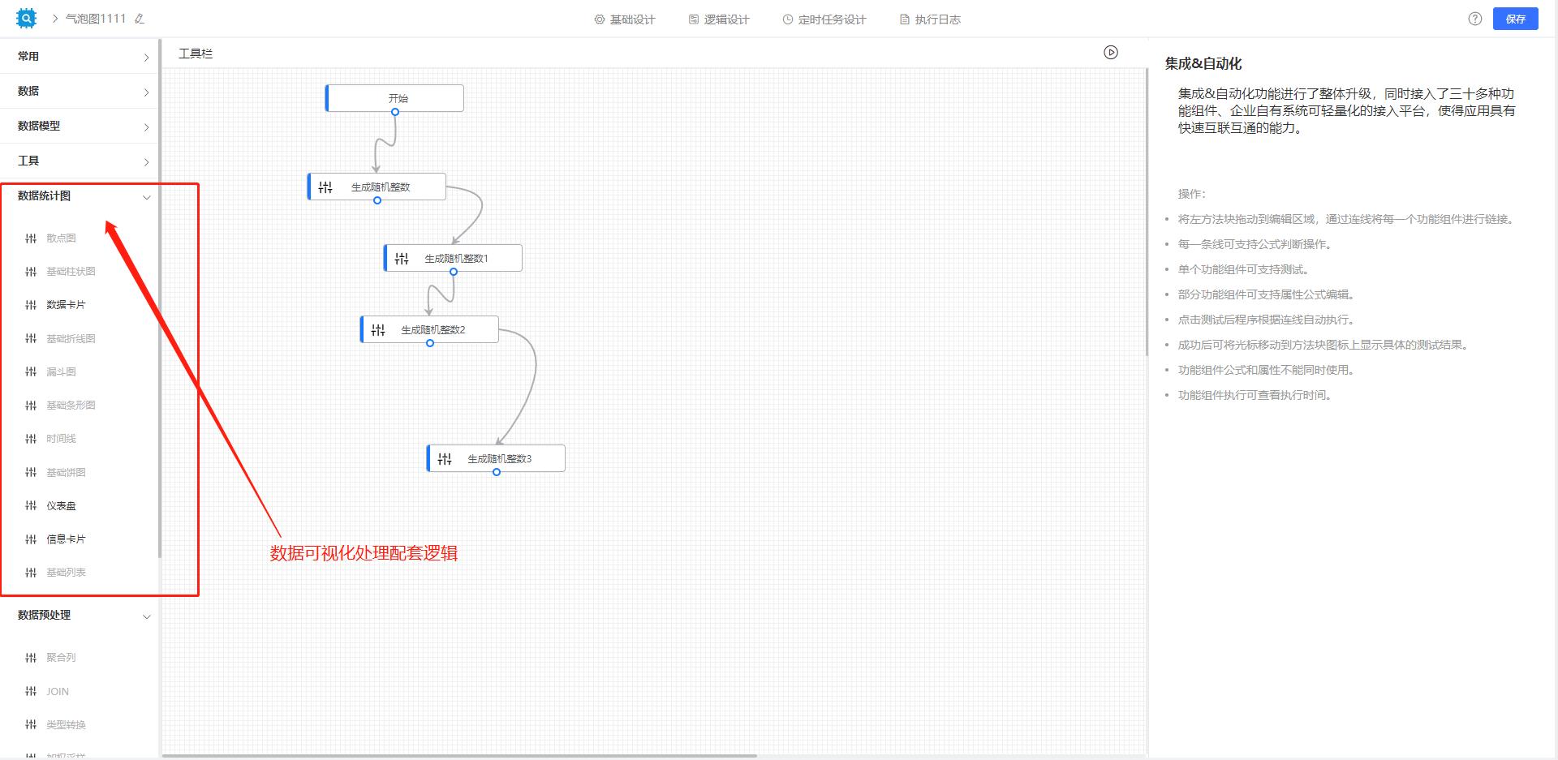
Task: Click the app logo gear icon
Action: pos(26,18)
